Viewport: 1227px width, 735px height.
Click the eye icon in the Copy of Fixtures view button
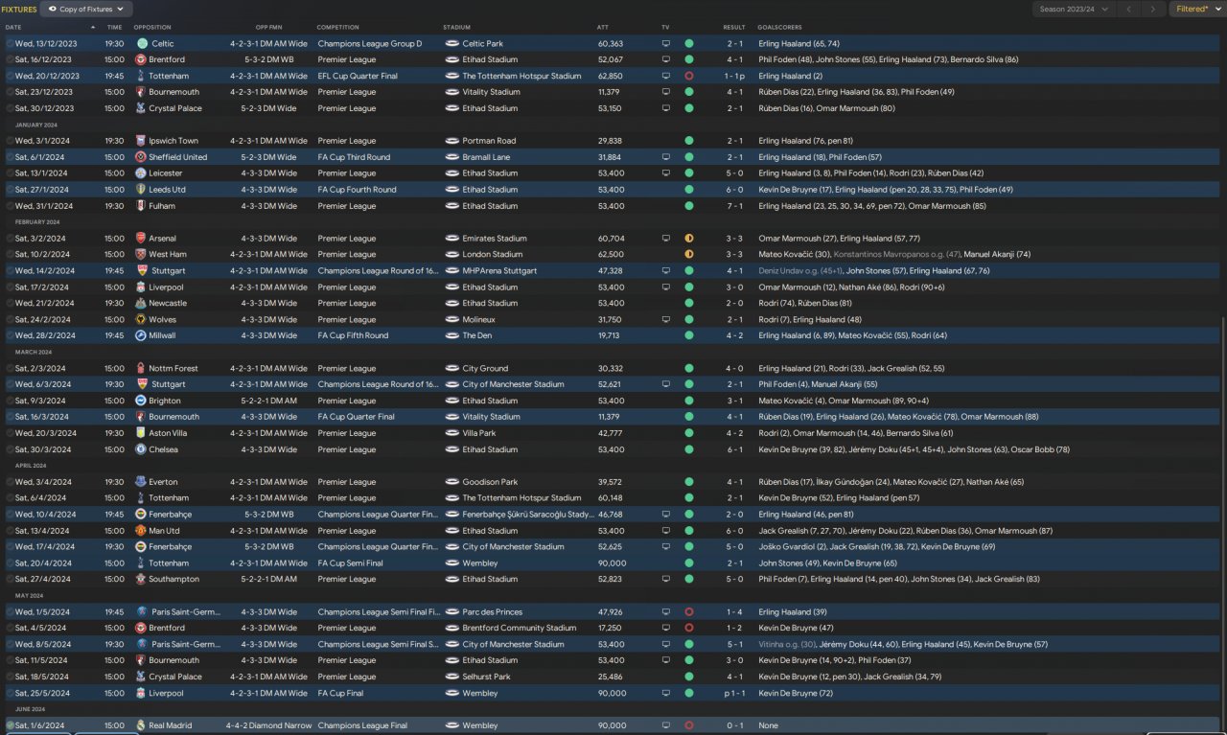[x=52, y=10]
